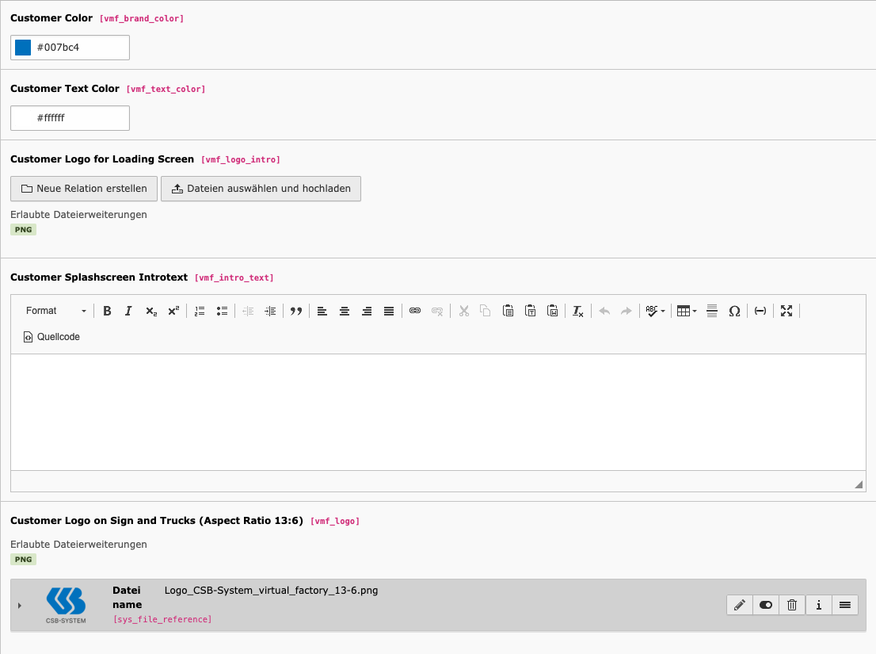Insert a numbered list
The height and width of the screenshot is (654, 876).
pyautogui.click(x=200, y=312)
